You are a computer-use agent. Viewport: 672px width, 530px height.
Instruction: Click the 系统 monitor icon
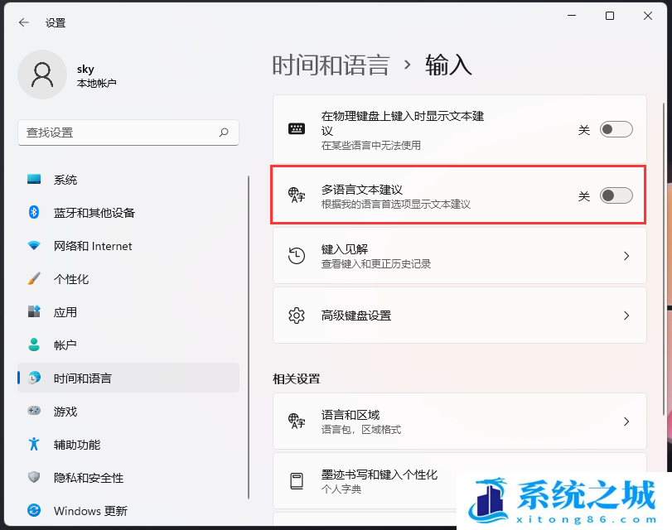[x=34, y=179]
